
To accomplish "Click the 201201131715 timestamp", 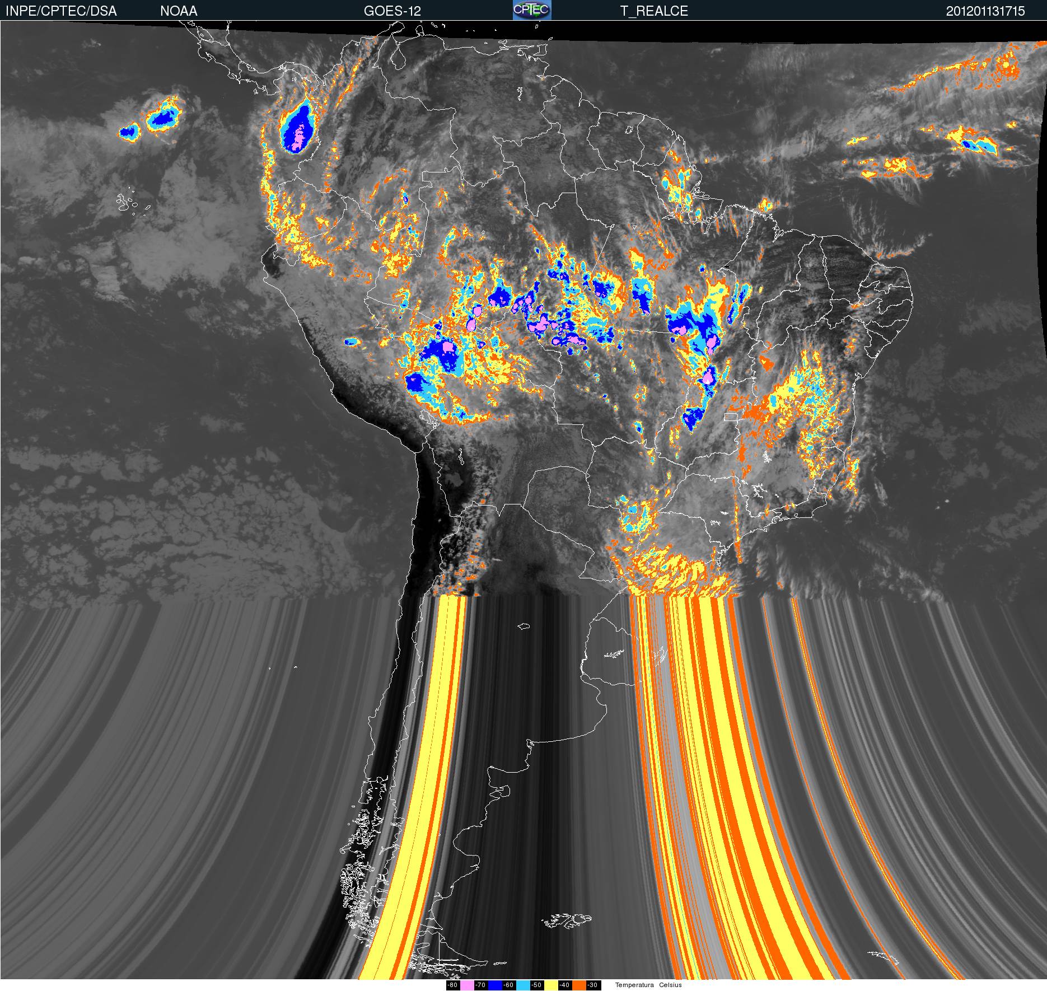I will point(985,11).
